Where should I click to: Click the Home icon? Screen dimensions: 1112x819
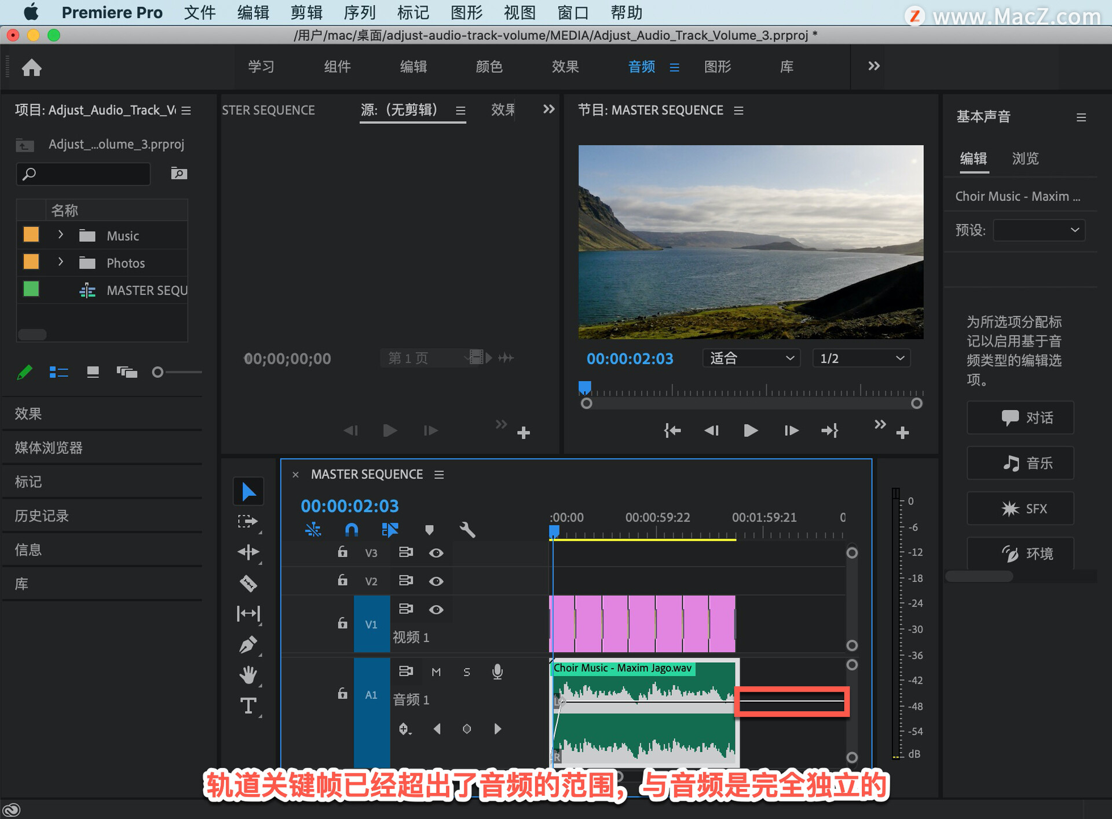tap(32, 68)
